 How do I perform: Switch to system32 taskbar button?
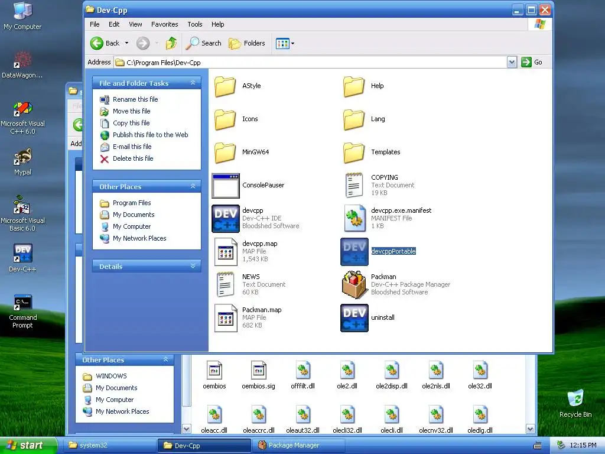(x=110, y=446)
